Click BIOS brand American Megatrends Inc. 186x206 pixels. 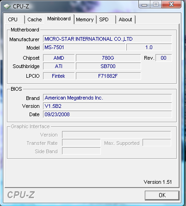pyautogui.click(x=107, y=98)
